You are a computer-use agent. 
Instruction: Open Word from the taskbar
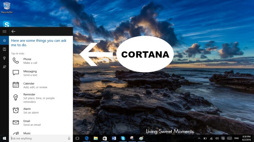click(114, 138)
